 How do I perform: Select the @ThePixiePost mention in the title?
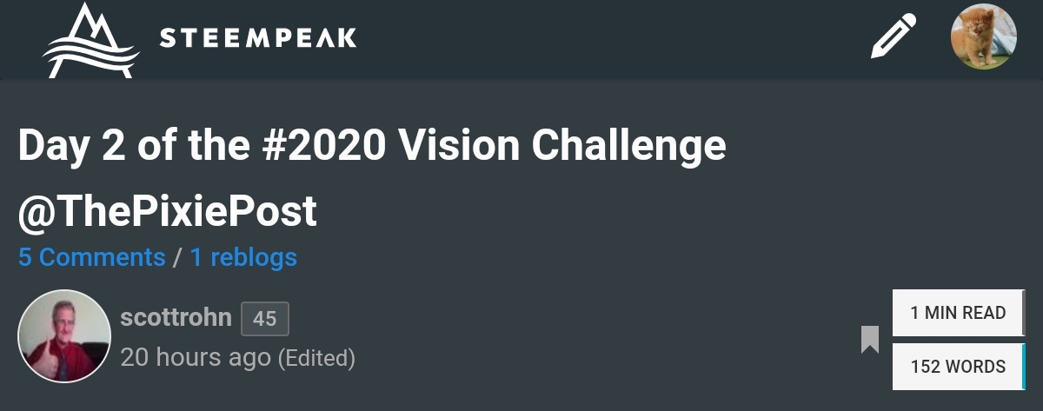[168, 212]
